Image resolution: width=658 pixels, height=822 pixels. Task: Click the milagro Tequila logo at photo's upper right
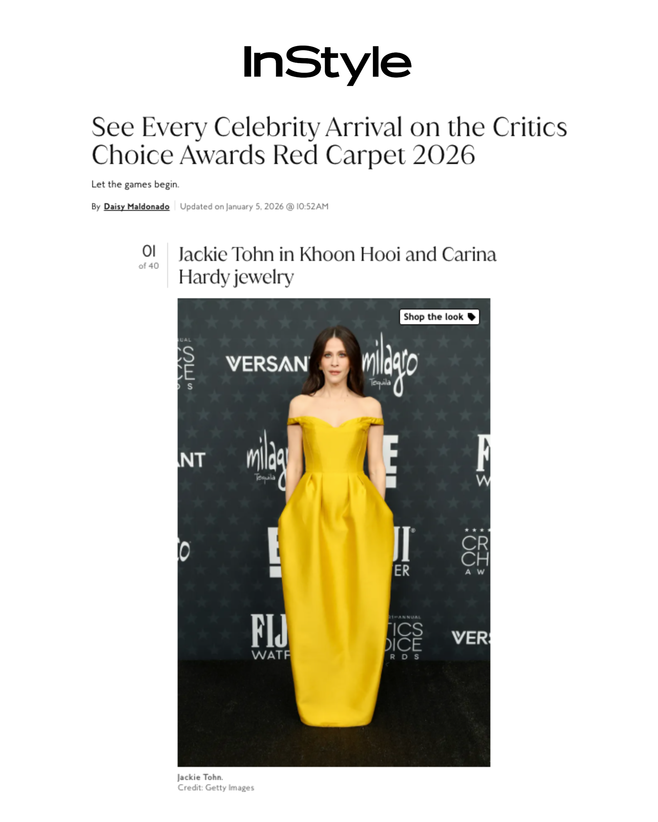[390, 365]
